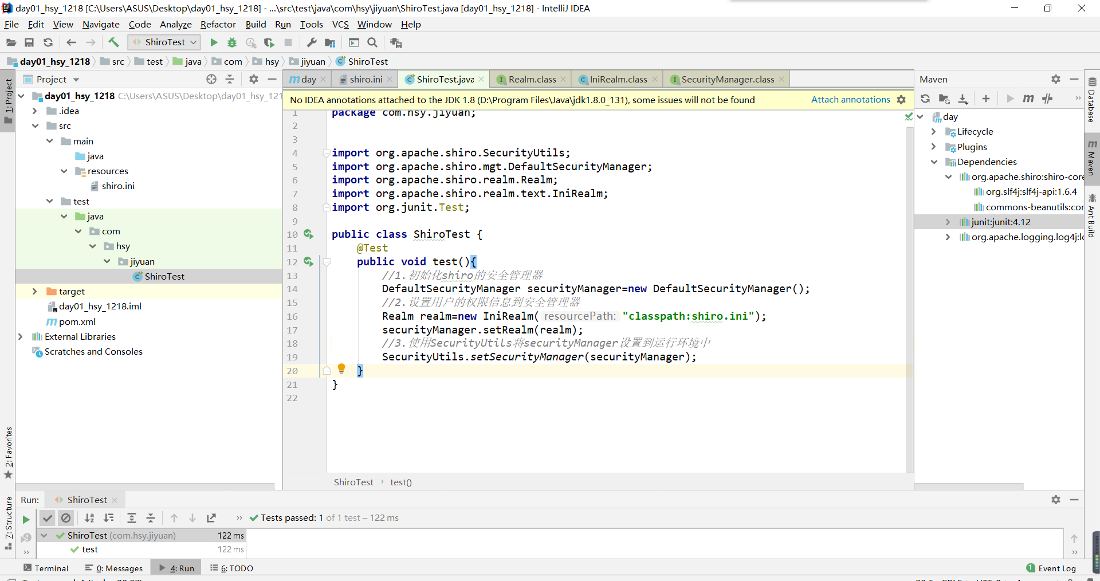The width and height of the screenshot is (1100, 581).
Task: Execute Maven Goal with the m icon
Action: 1028,99
